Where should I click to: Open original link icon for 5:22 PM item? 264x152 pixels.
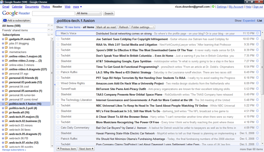click(x=257, y=105)
